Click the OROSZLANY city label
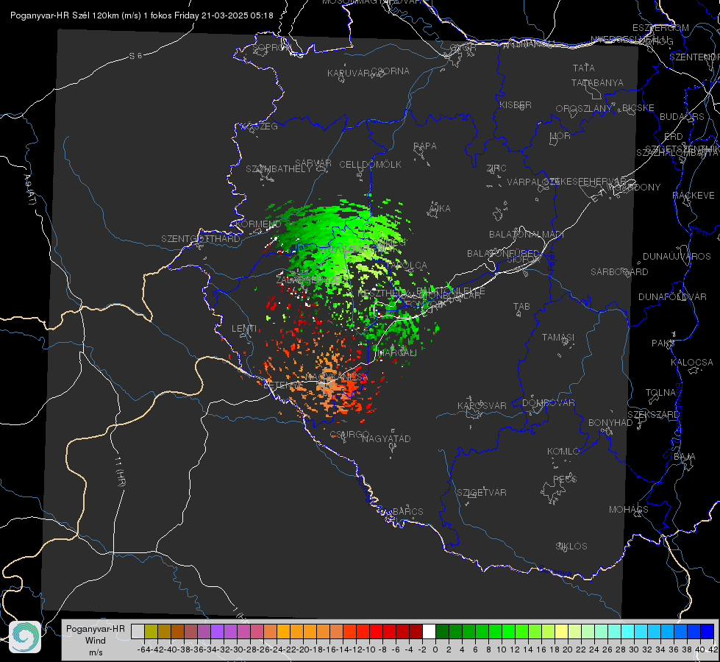 584,108
